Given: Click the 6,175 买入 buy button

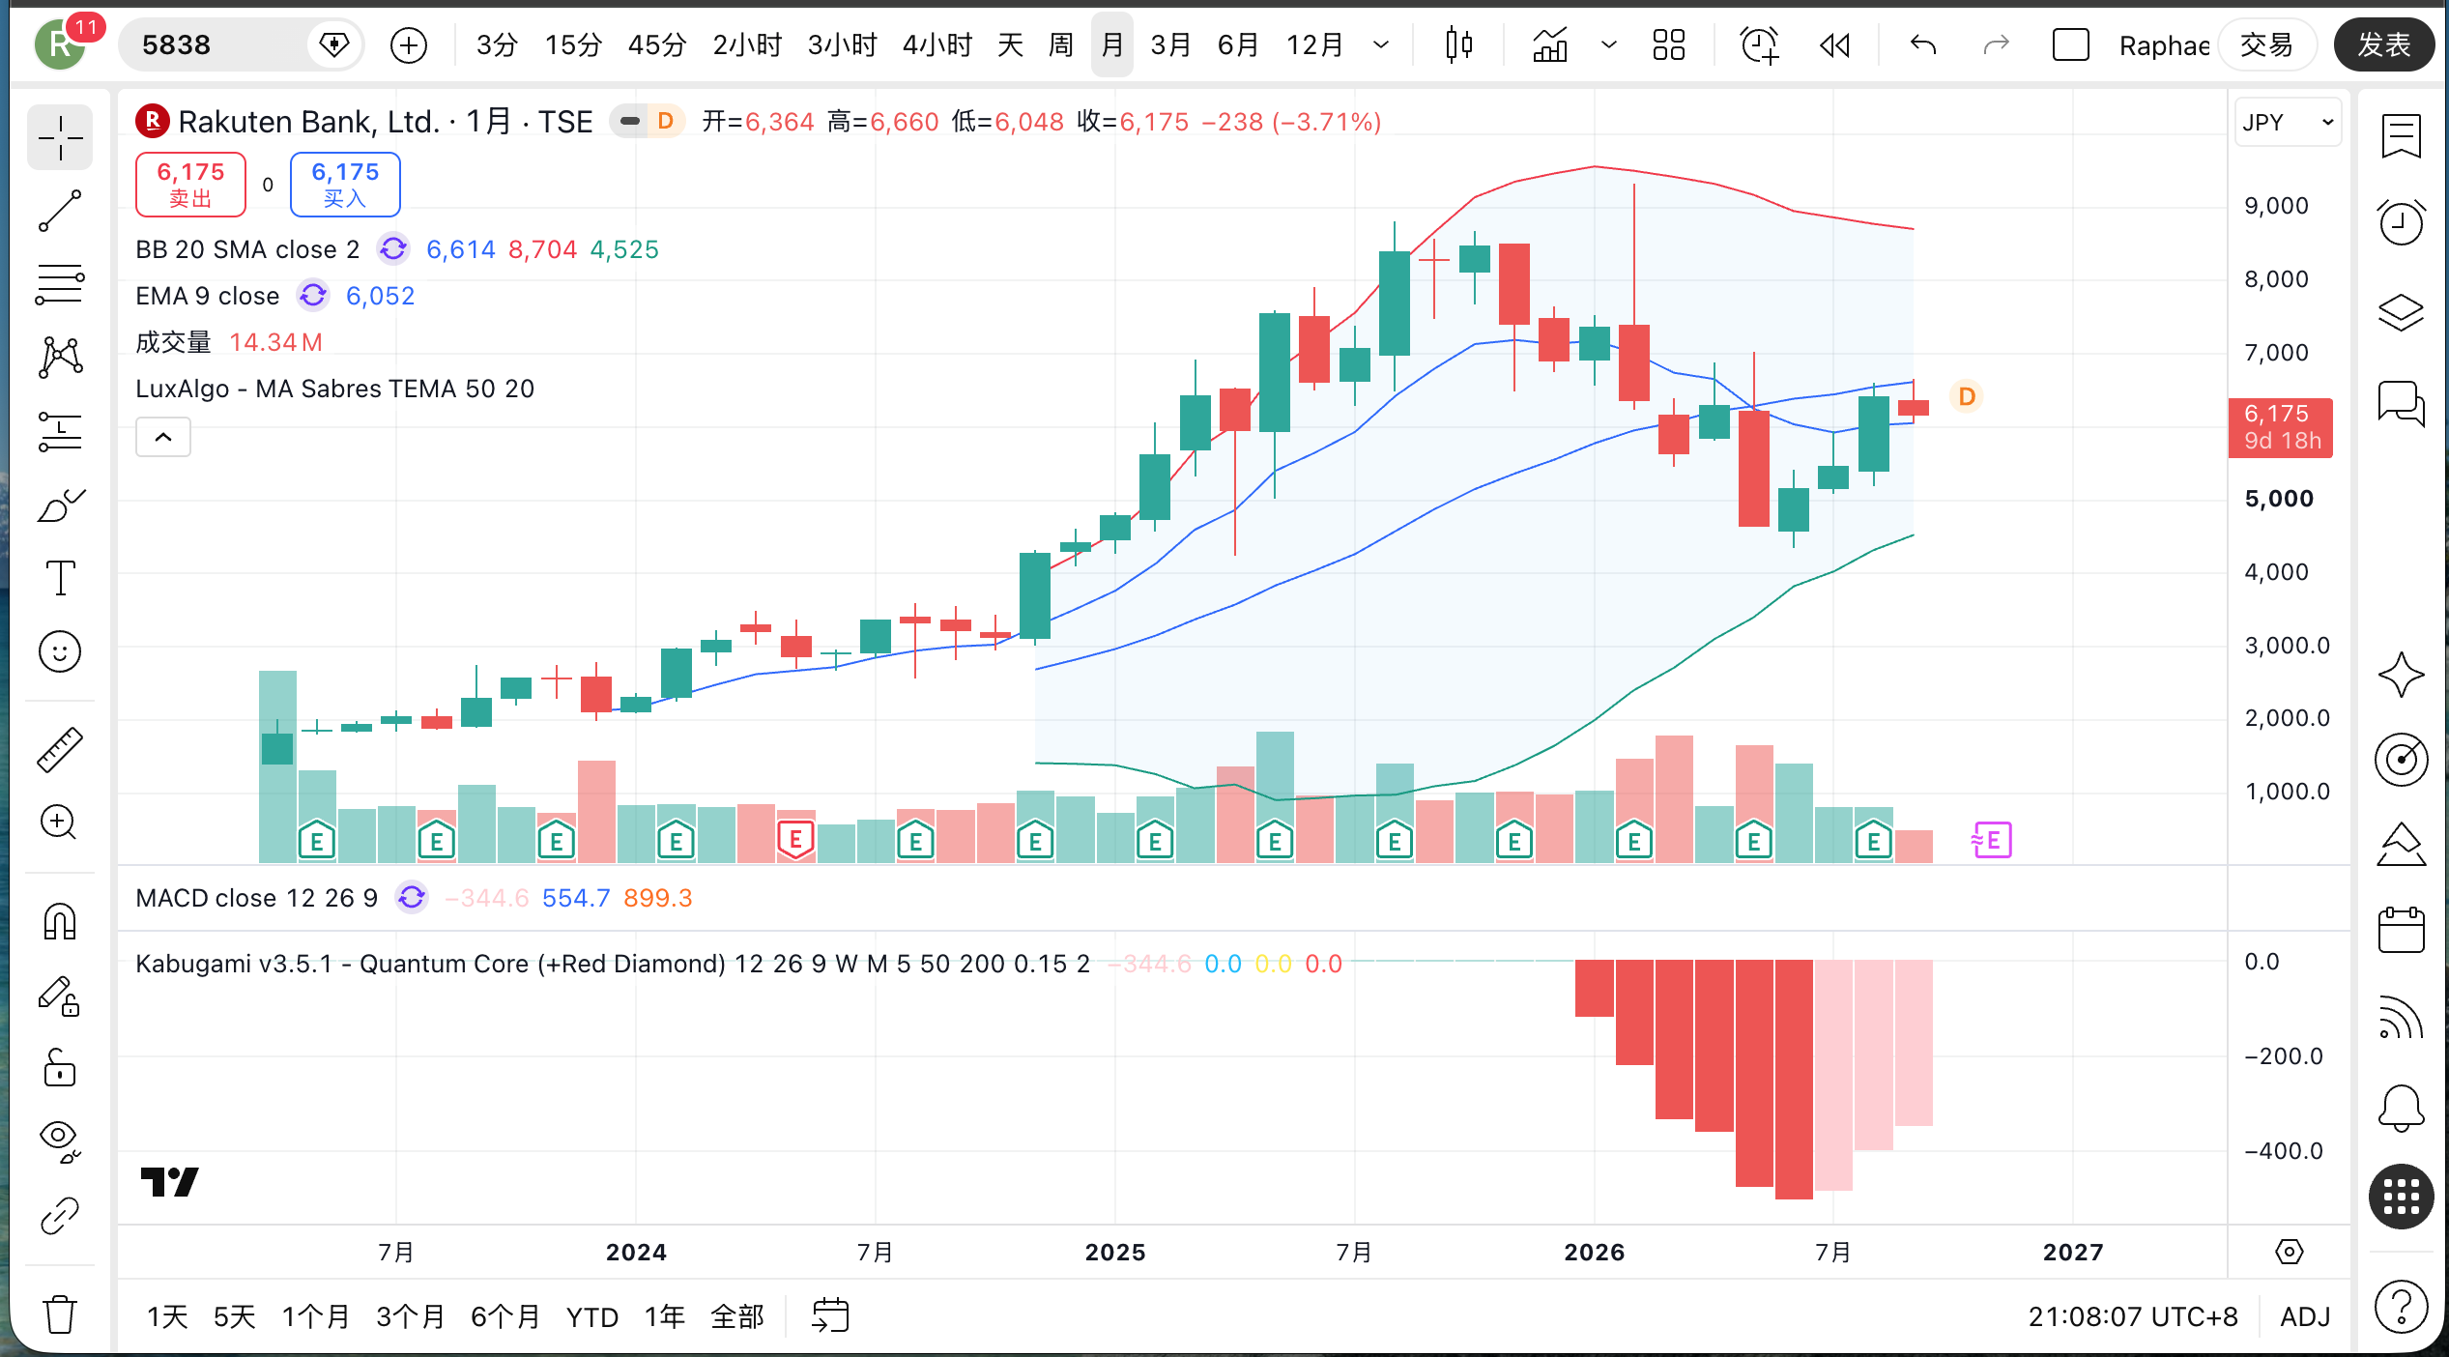Looking at the screenshot, I should pyautogui.click(x=345, y=184).
